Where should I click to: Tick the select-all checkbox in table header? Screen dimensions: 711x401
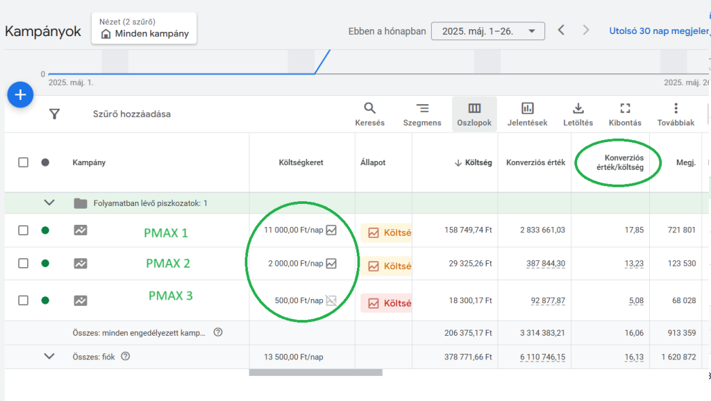[24, 162]
